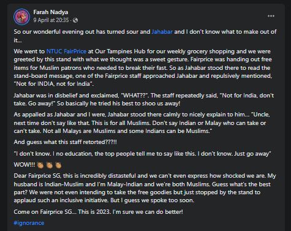Click the 'Come on Fairprice SG' closing line
Viewport: 291px width, 231px height.
point(98,211)
